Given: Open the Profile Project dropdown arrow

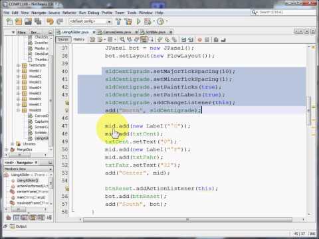Looking at the screenshot, I should pos(167,21).
